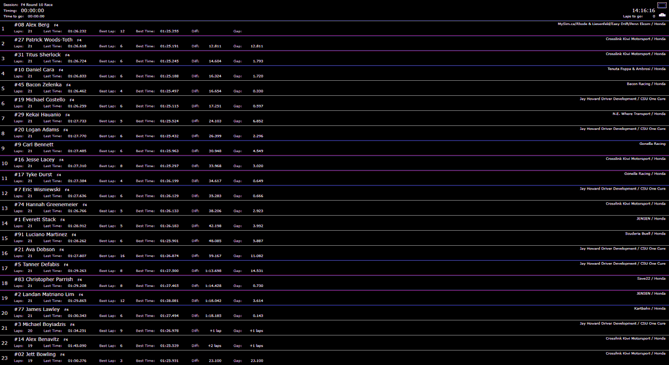Click the flag status box icon
The height and width of the screenshot is (365, 669).
[x=662, y=4]
